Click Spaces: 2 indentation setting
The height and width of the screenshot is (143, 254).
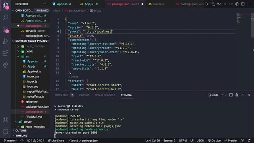(169, 141)
